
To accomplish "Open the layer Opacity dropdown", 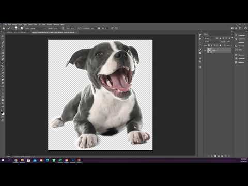I will [228, 42].
